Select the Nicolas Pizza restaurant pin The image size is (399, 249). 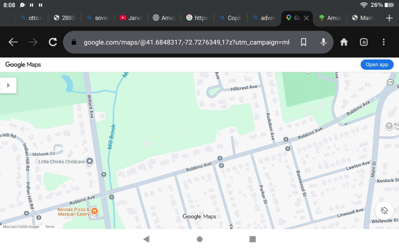coord(94,212)
